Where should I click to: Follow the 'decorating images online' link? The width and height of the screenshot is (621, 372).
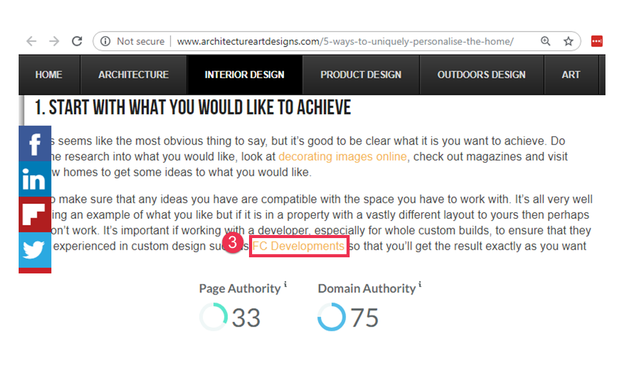point(343,157)
